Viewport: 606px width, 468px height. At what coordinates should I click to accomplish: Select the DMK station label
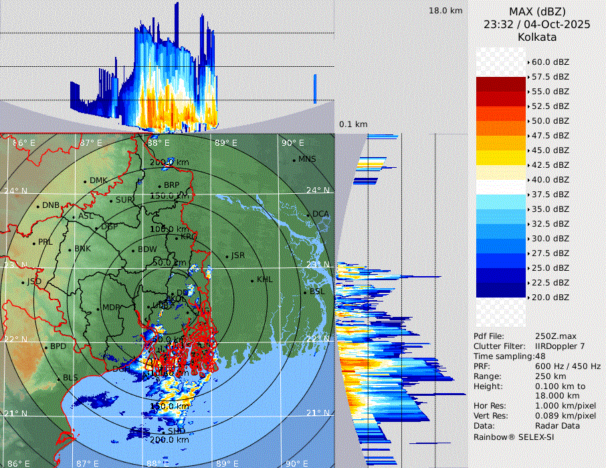tap(98, 181)
